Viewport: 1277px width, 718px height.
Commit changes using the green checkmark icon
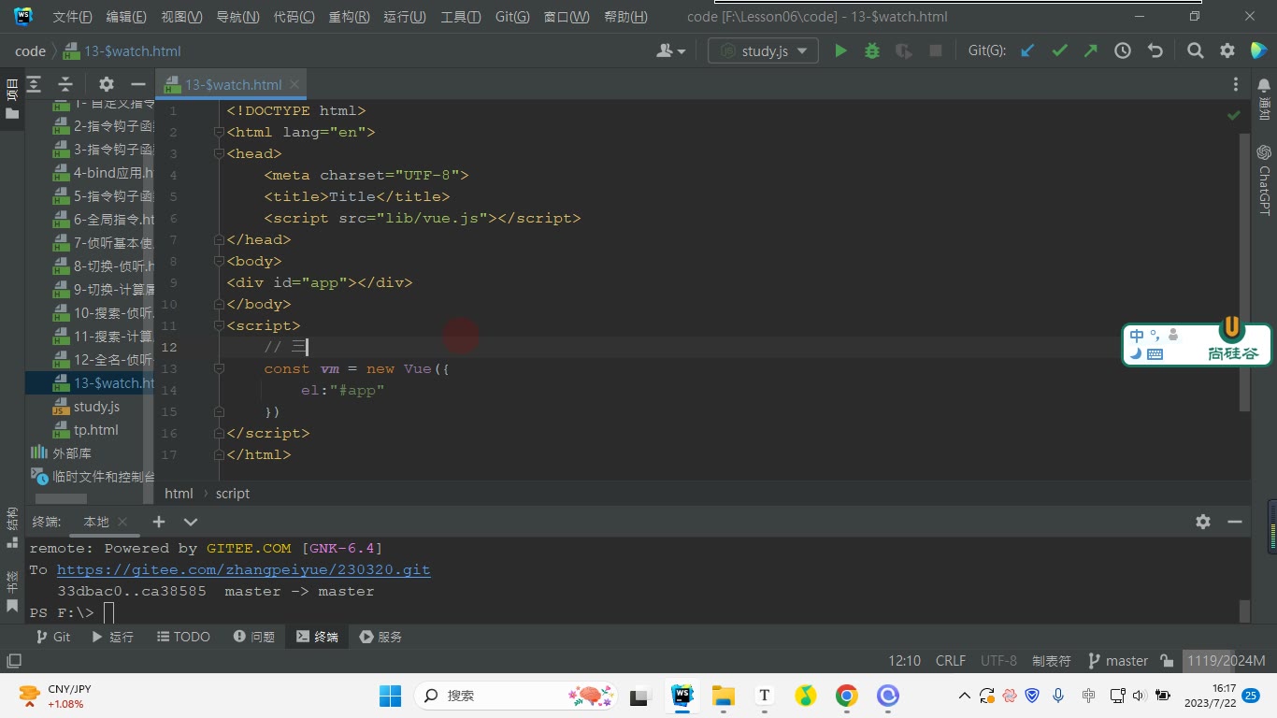pyautogui.click(x=1059, y=50)
